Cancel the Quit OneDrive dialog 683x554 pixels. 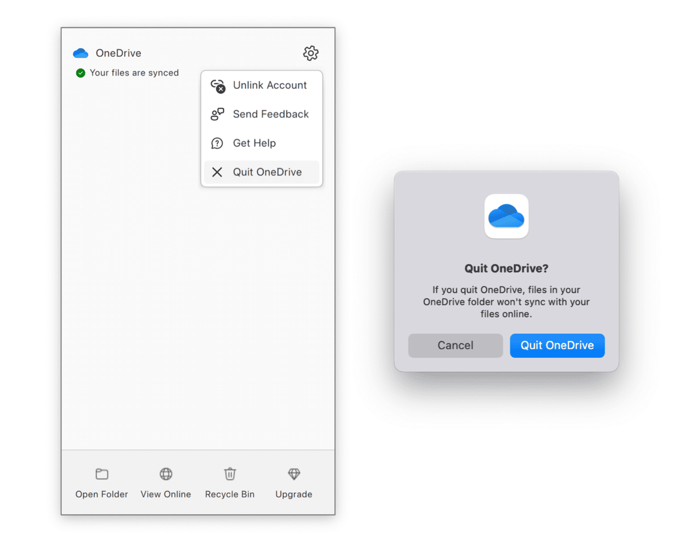tap(456, 346)
